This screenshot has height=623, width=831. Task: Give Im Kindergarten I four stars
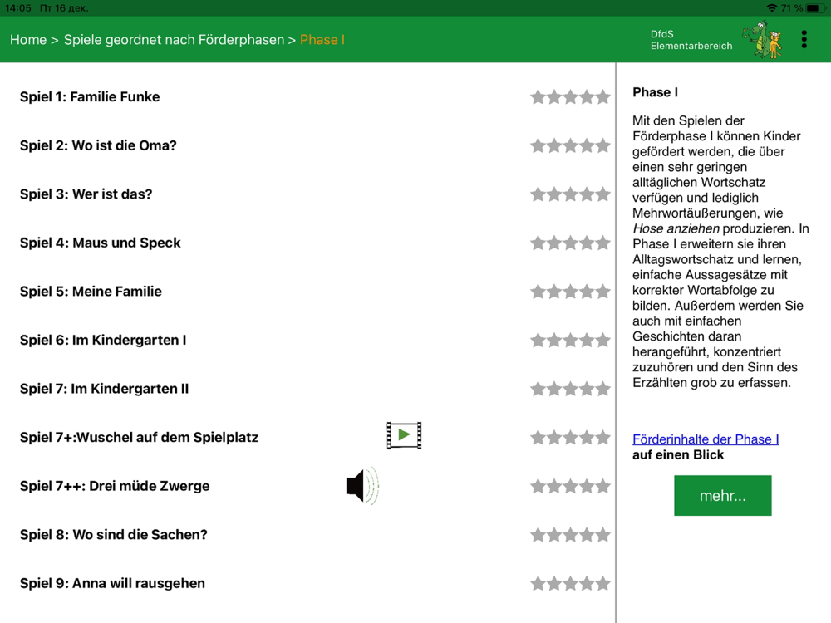coord(587,340)
